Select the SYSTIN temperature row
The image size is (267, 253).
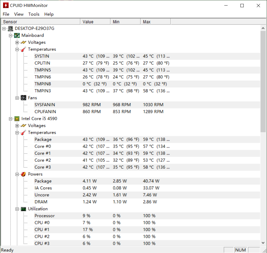coord(147,56)
